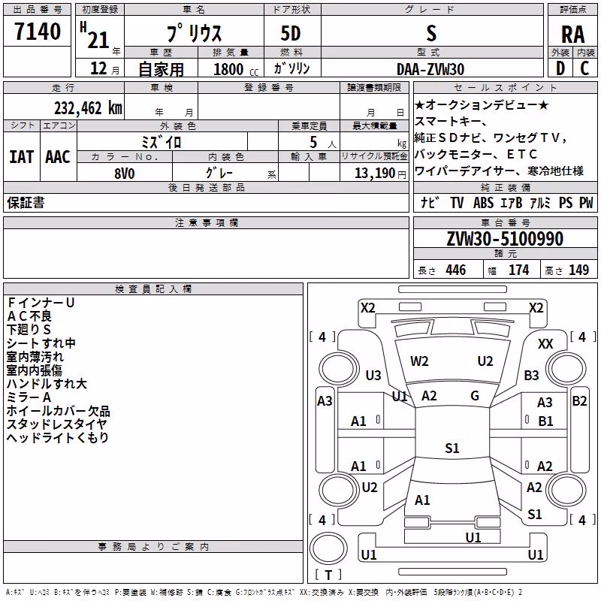Click the W2 mark on the car diagram

(x=419, y=361)
